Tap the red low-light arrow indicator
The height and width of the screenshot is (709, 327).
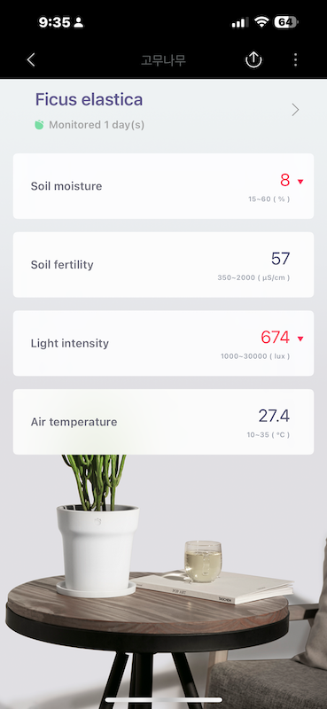coord(300,339)
